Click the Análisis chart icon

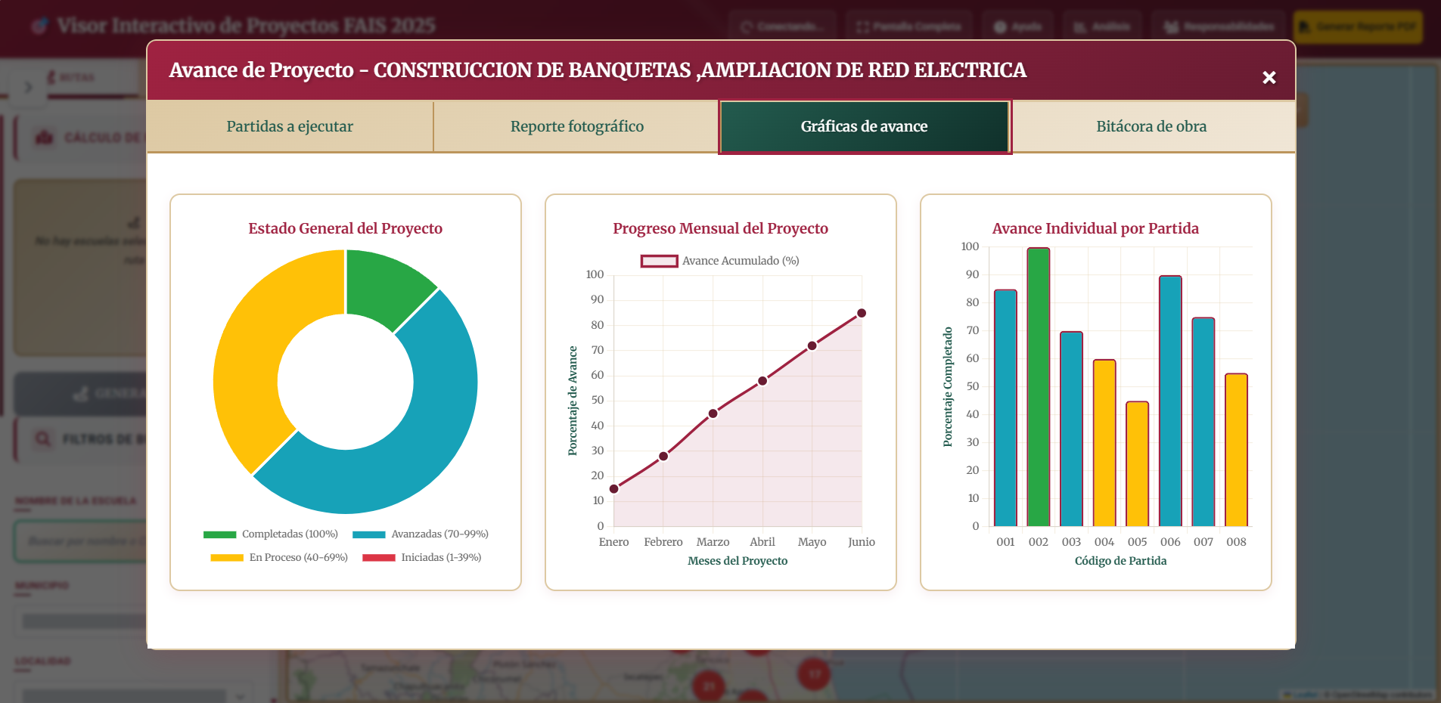(1079, 26)
